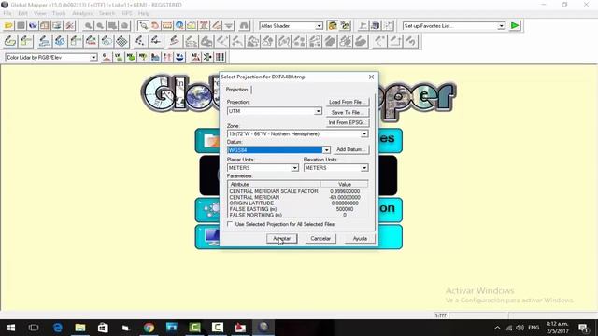Image resolution: width=598 pixels, height=336 pixels.
Task: Select the CENTRAL MERIDIAN parameter row
Action: pos(298,197)
